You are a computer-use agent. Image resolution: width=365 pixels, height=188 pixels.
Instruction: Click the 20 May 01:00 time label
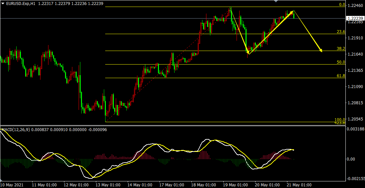[x=267, y=185]
